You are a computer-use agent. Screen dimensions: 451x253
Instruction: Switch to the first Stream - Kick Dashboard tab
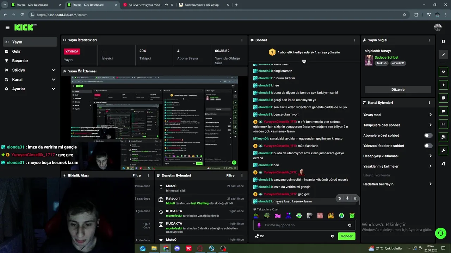pos(36,5)
